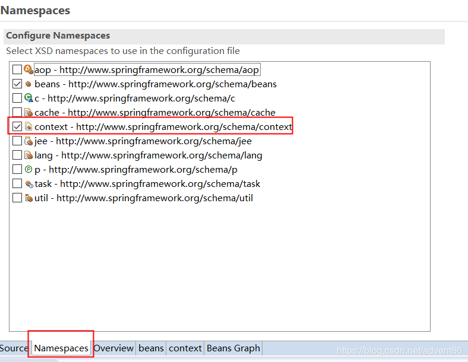Screen dimensions: 468x362
Task: Open the context editor tab
Action: 185,348
